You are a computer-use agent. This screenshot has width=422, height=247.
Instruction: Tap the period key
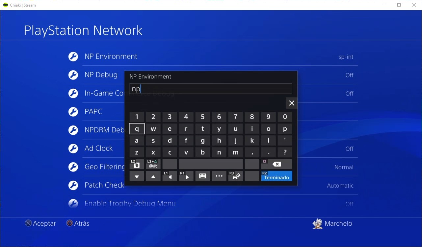(269, 152)
